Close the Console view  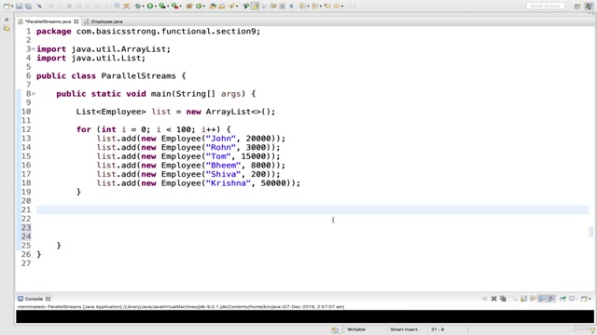point(48,299)
